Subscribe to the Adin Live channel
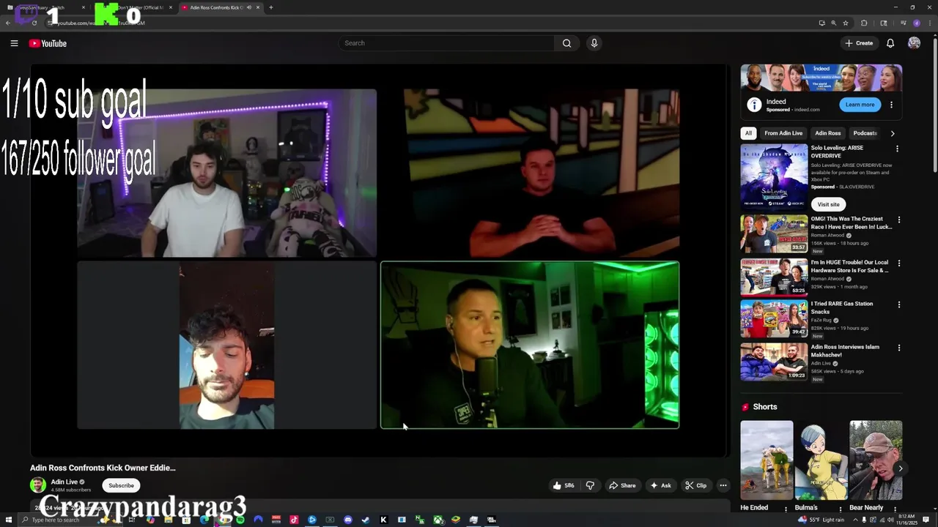Image resolution: width=938 pixels, height=527 pixels. point(121,485)
